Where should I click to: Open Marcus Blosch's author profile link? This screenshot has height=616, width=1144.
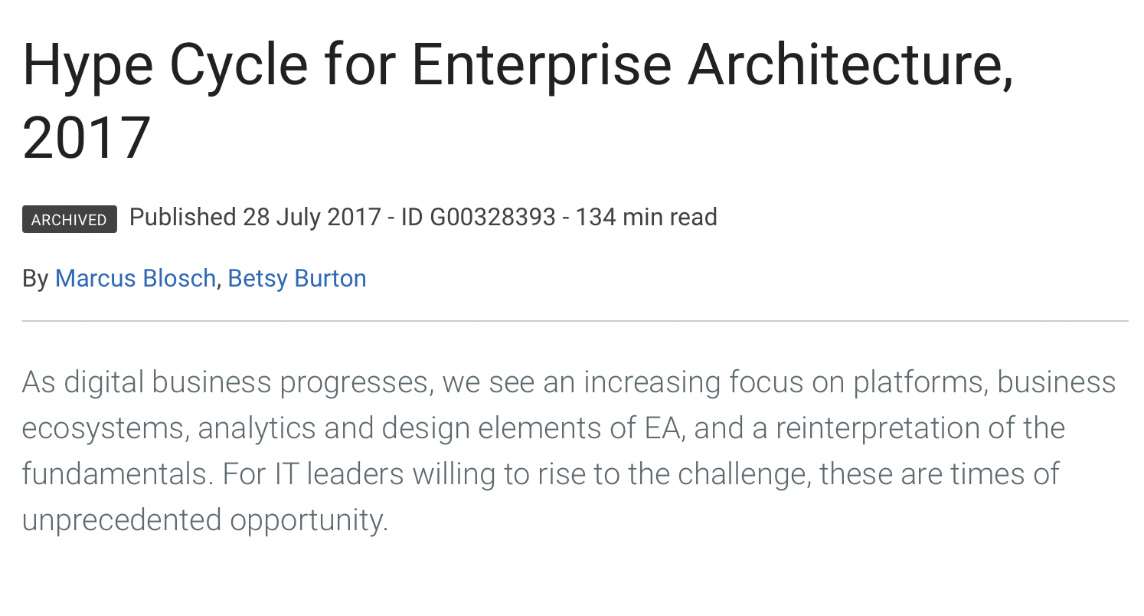pyautogui.click(x=135, y=278)
